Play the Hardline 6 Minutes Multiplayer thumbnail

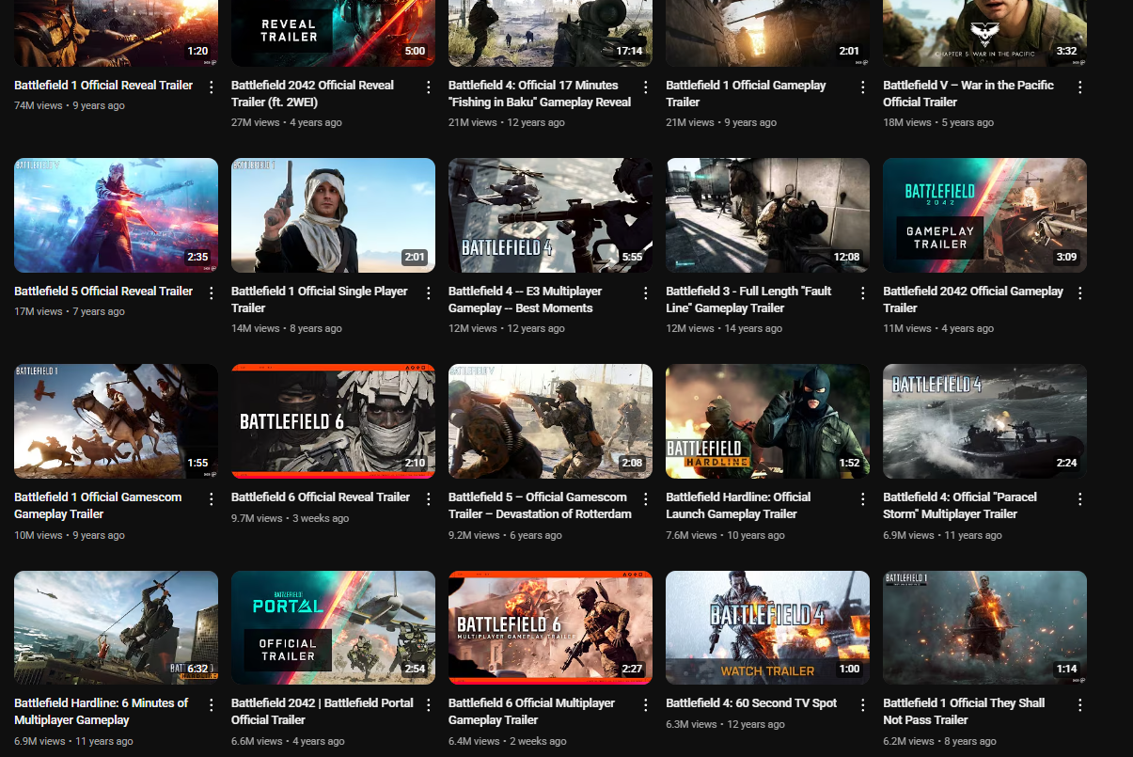point(116,627)
